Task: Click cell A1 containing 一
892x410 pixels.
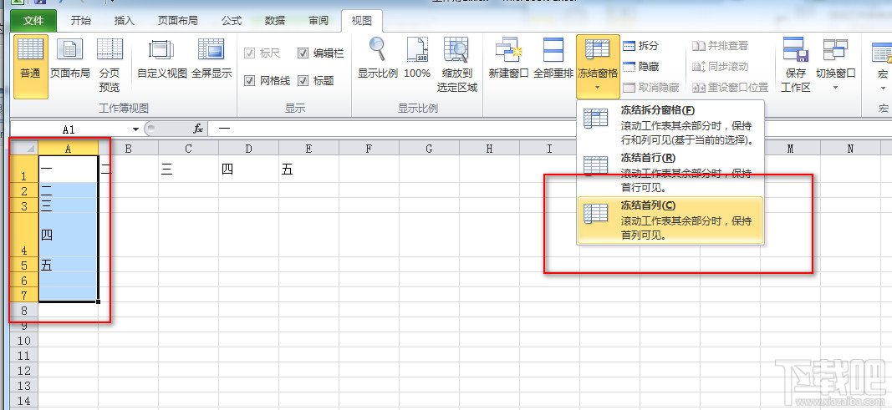Action: click(x=69, y=170)
